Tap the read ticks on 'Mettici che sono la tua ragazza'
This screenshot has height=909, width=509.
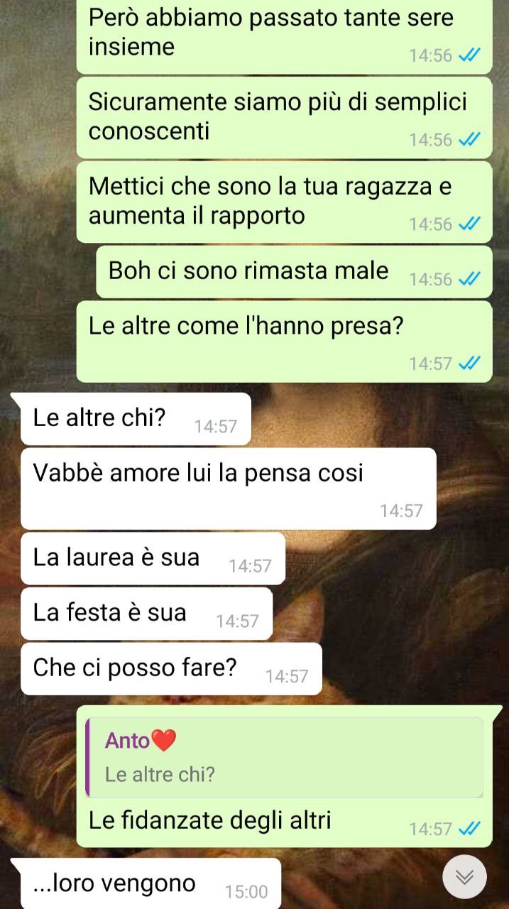470,224
